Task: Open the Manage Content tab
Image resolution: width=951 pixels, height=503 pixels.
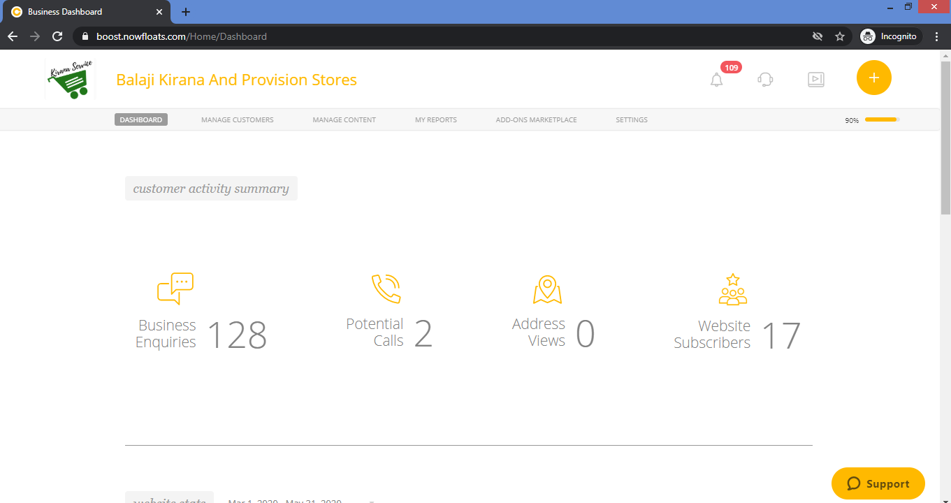Action: pos(344,119)
